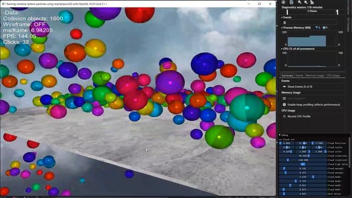
Task: Click the last document icon in diagnostics toolbar
Action: [x=312, y=2]
